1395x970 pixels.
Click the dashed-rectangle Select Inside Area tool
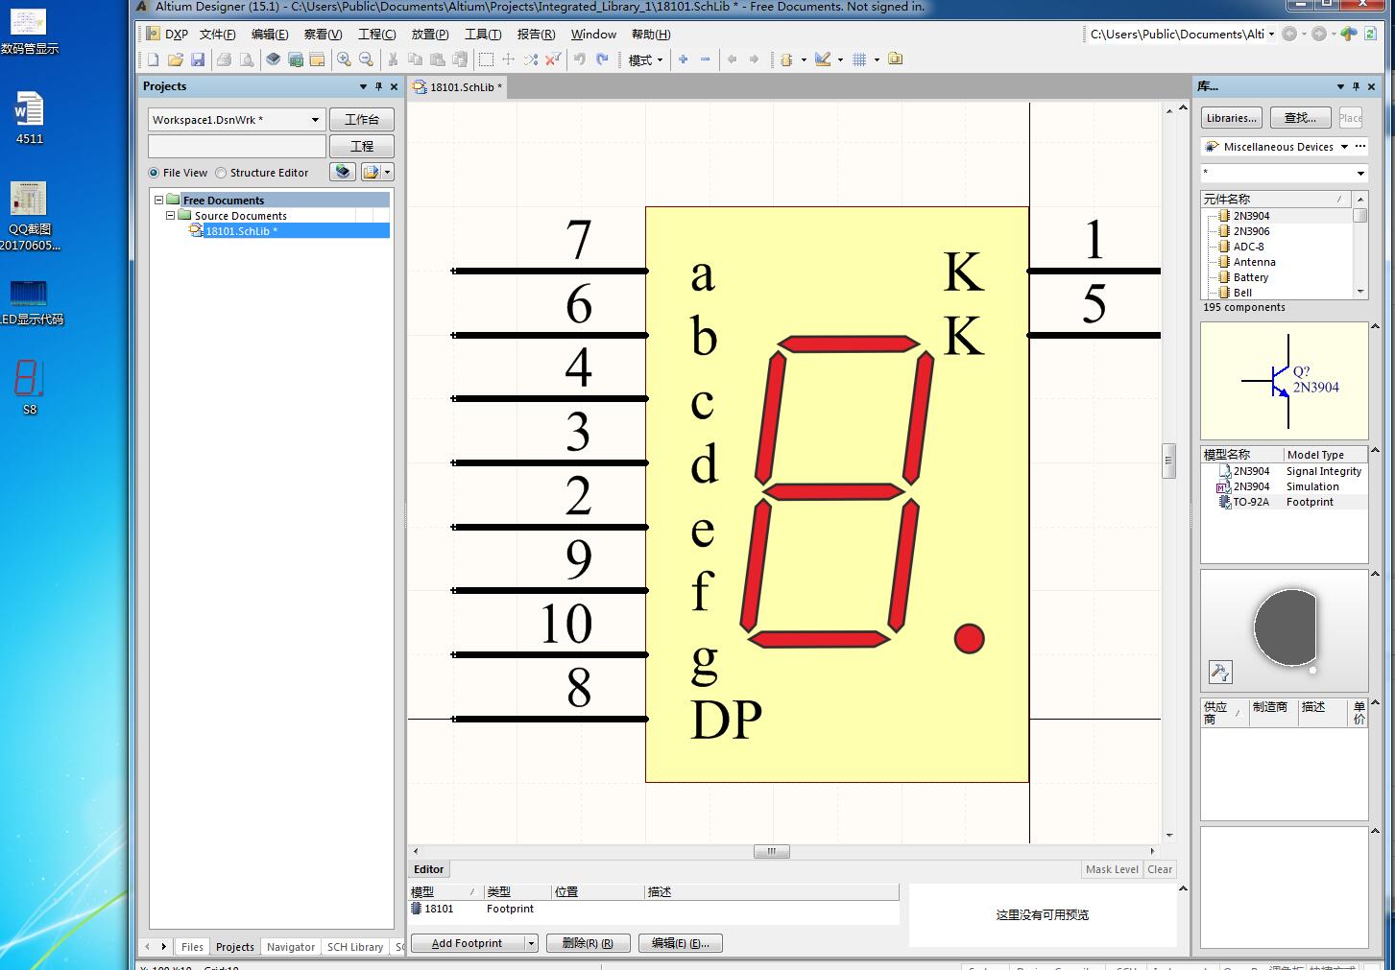point(486,59)
